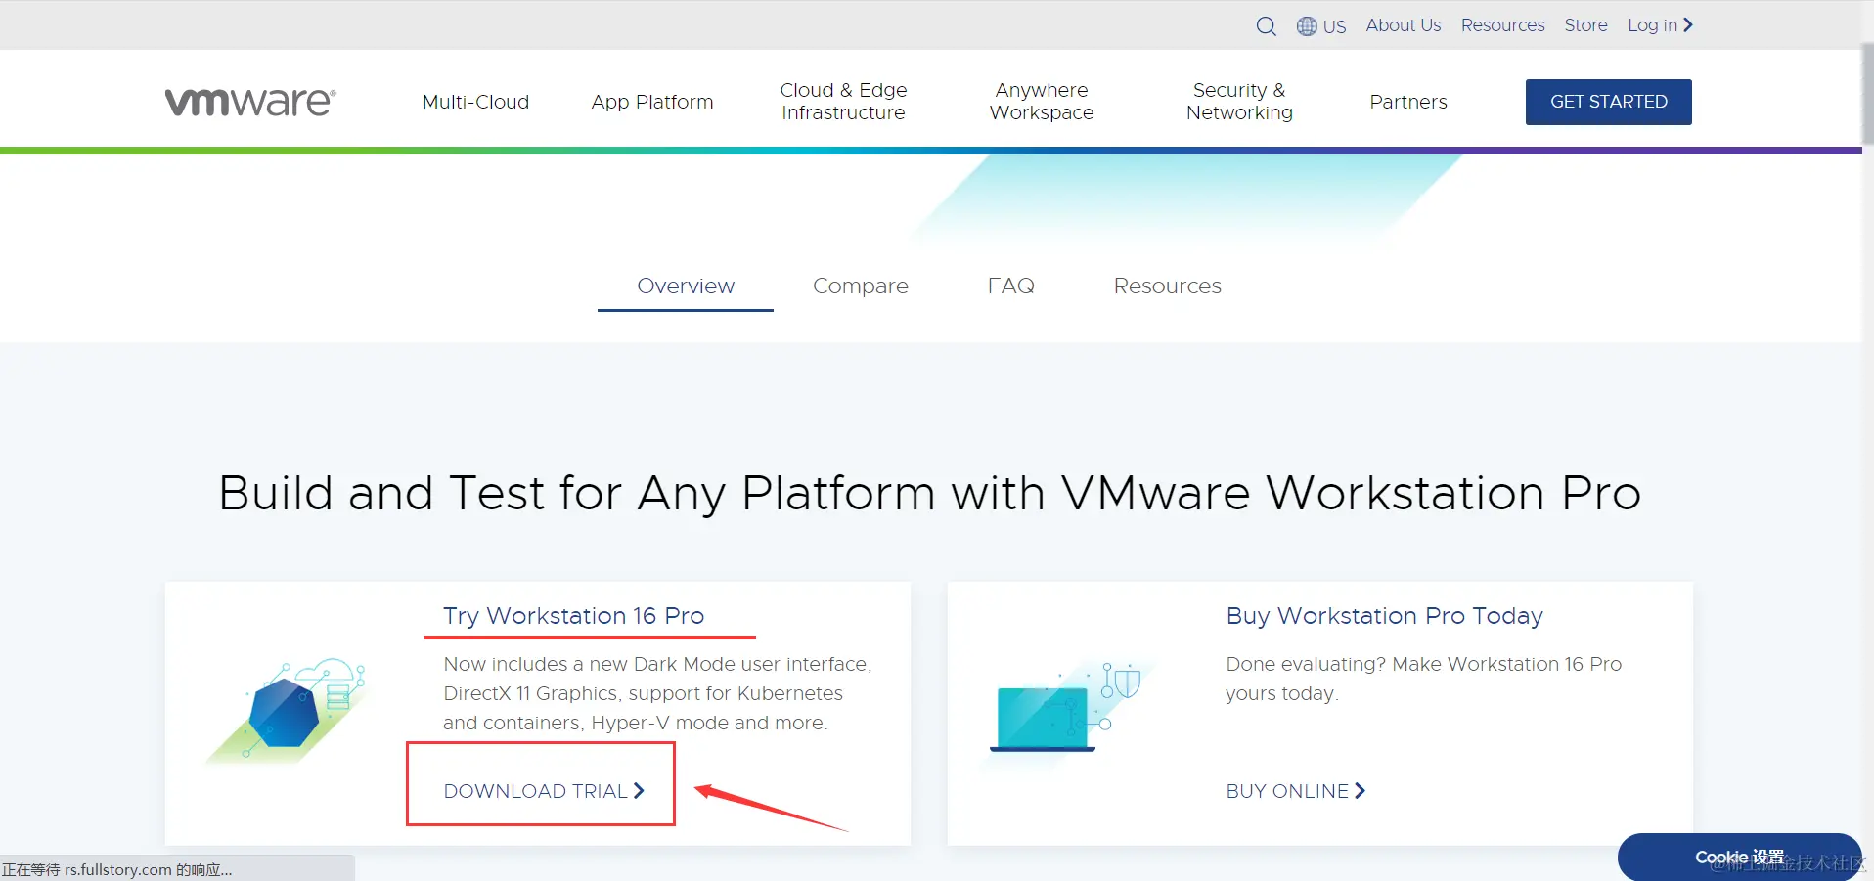The image size is (1874, 881).
Task: Click the VMware logo
Action: pos(250,102)
